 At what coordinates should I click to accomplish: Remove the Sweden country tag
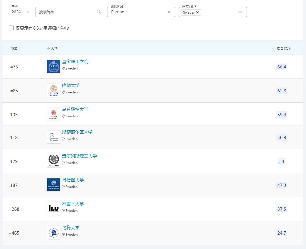197,12
